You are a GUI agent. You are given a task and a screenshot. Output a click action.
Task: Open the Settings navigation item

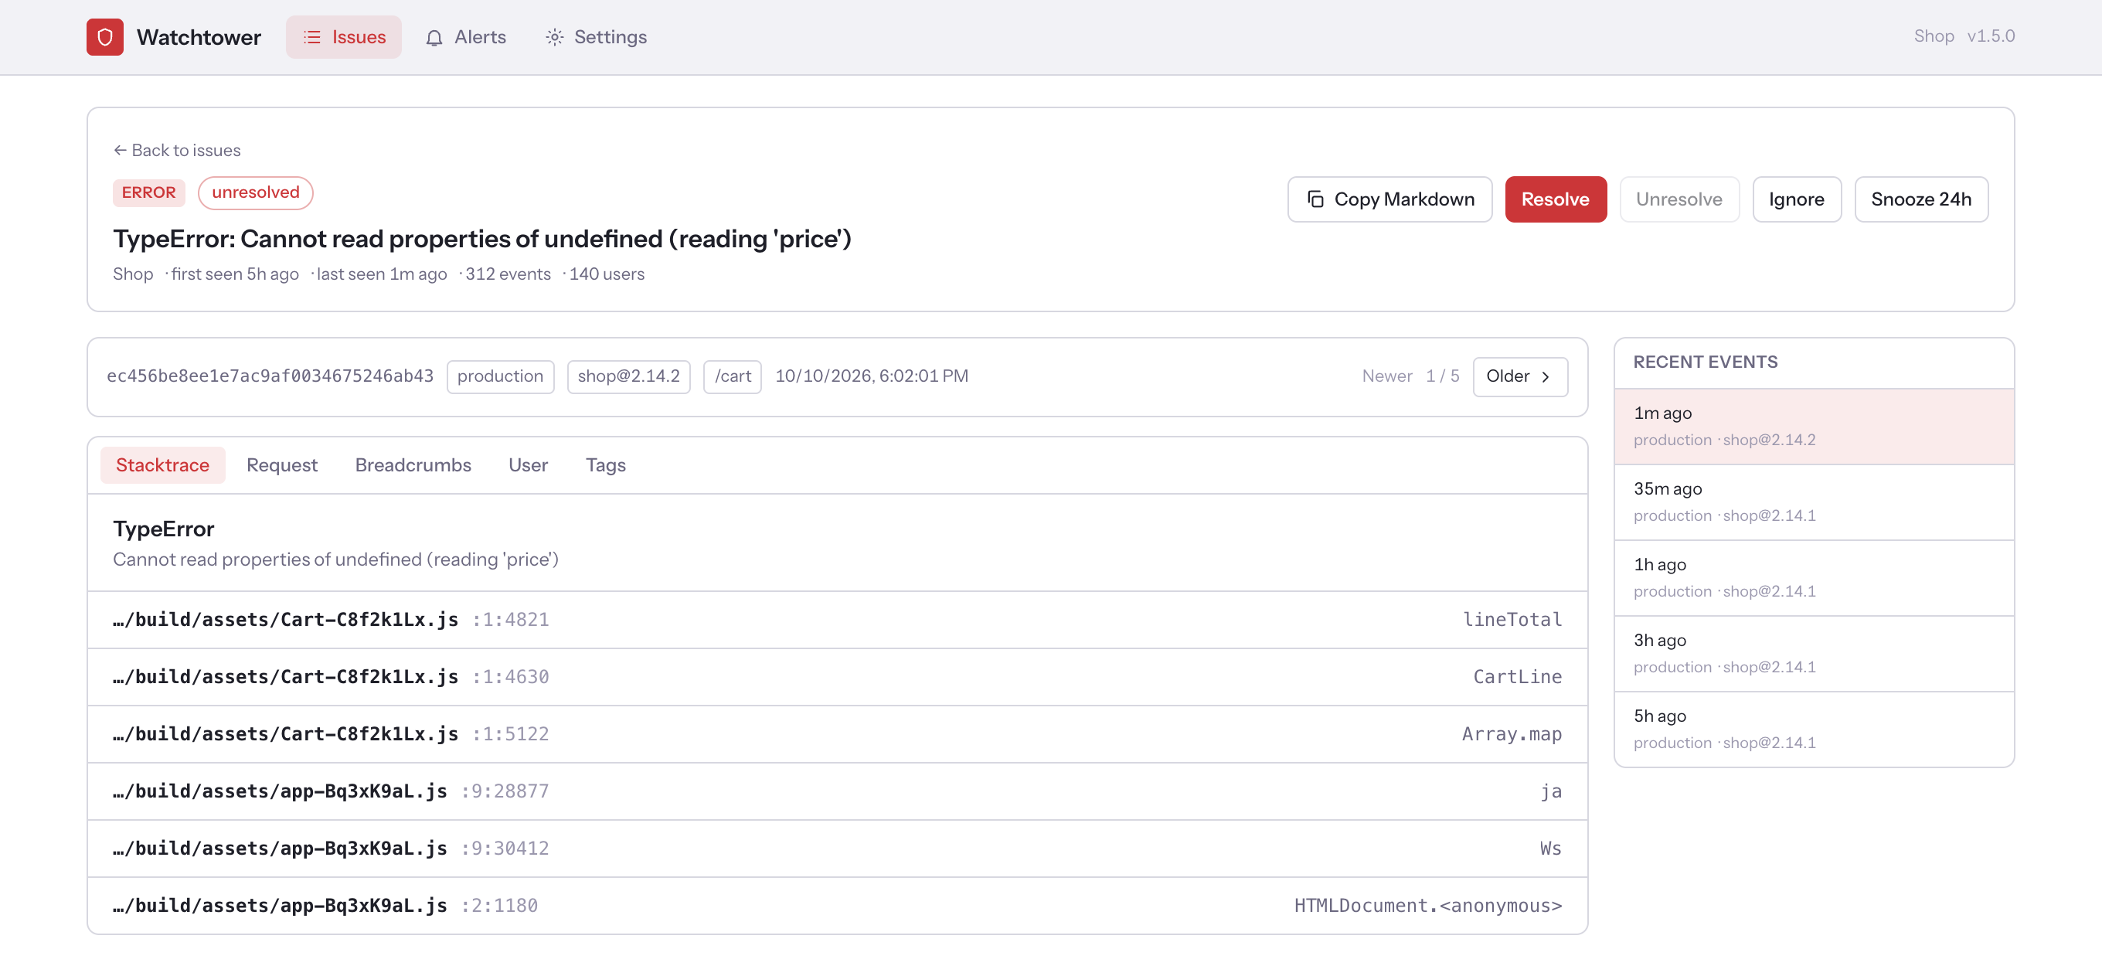click(x=597, y=37)
